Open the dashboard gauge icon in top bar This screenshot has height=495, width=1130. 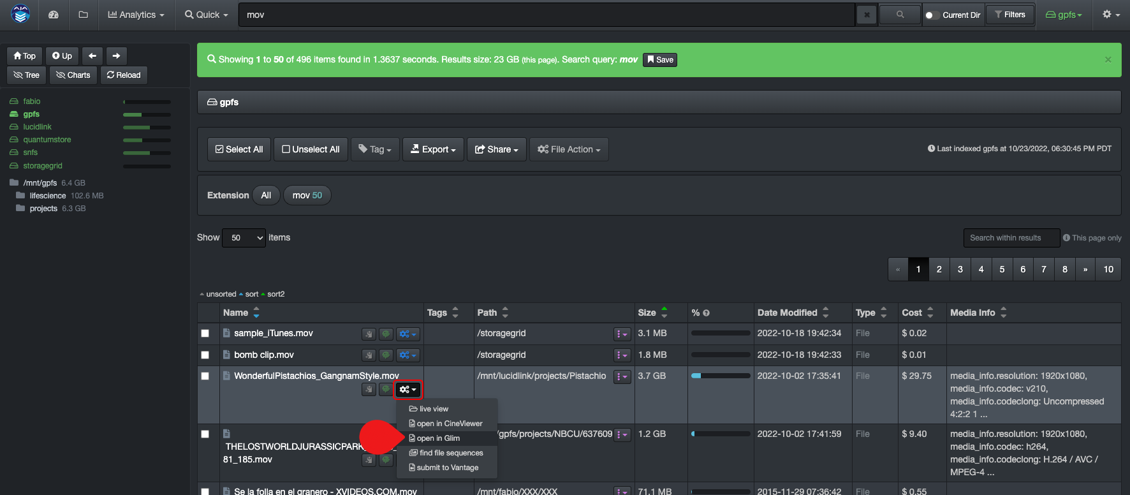click(54, 15)
